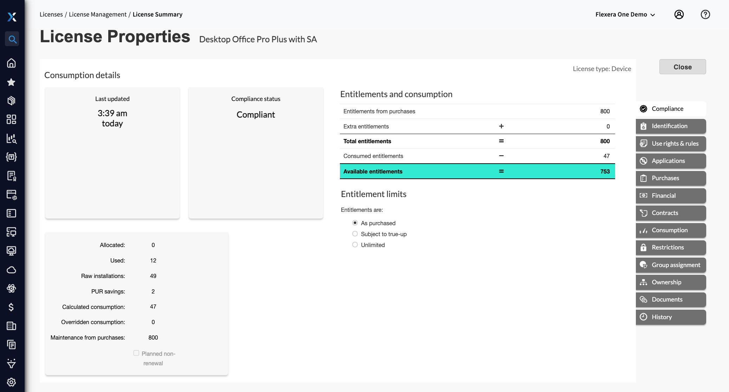The height and width of the screenshot is (392, 729).
Task: Expand the Flexera One Demo dropdown
Action: [x=625, y=14]
